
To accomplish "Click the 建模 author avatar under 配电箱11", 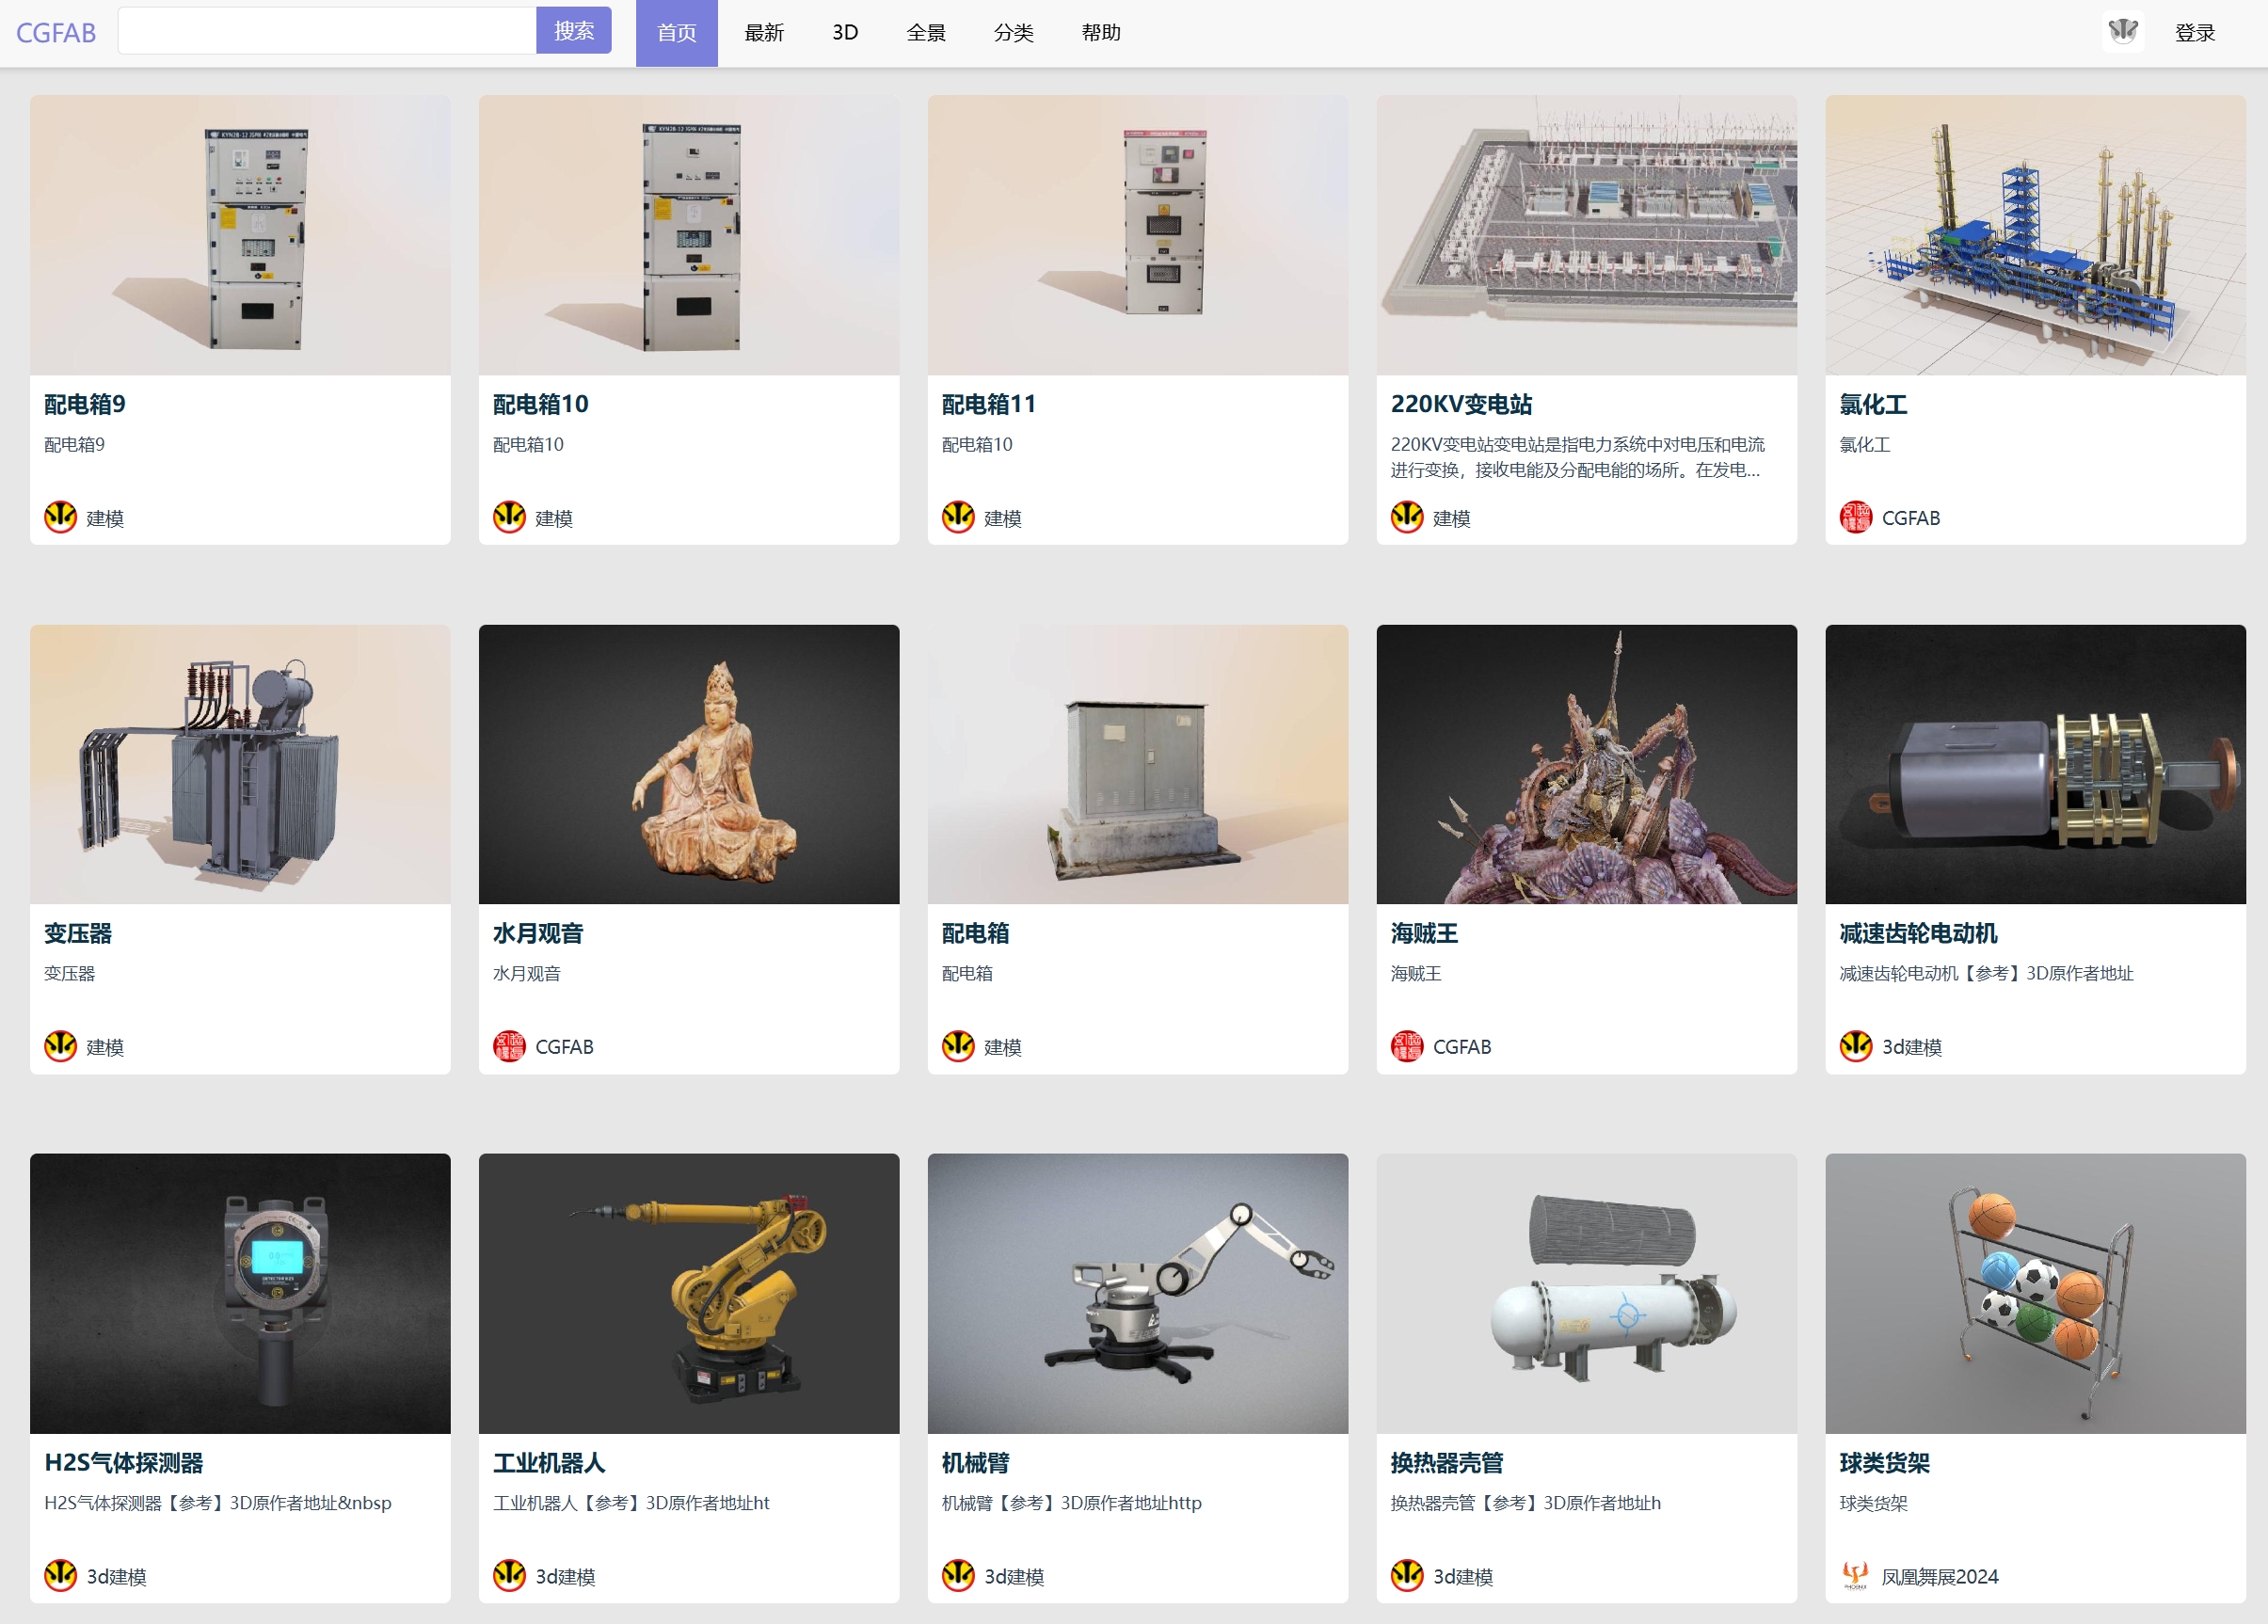I will click(x=959, y=517).
